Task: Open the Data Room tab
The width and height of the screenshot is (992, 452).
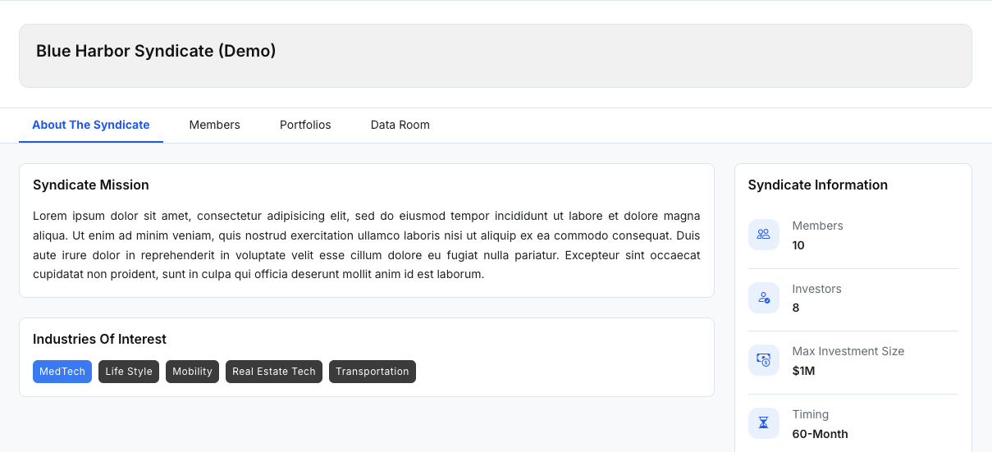Action: click(400, 126)
